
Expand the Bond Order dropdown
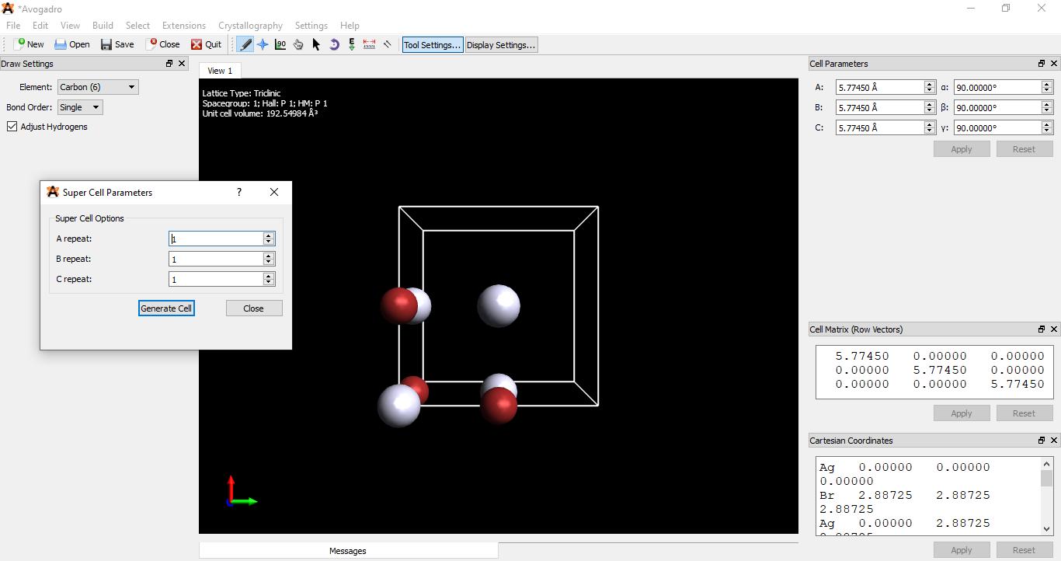tap(80, 107)
